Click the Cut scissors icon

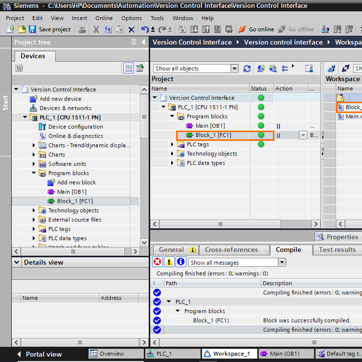[x=96, y=29]
